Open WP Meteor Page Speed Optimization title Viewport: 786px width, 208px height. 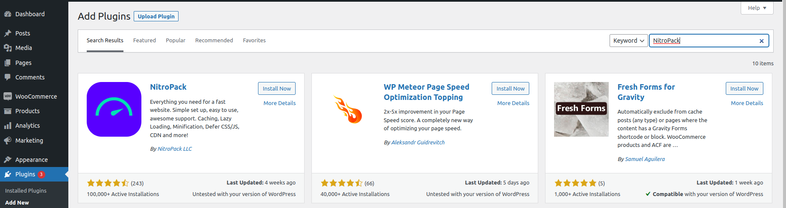(x=426, y=92)
